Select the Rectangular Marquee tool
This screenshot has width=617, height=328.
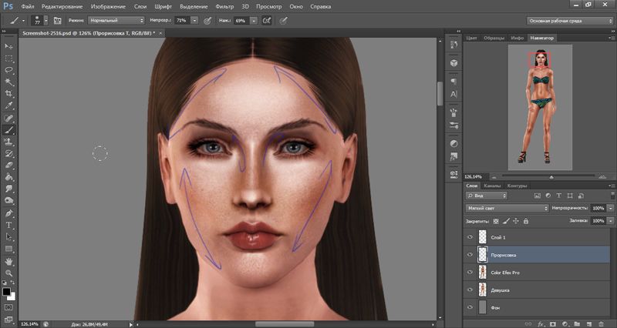coord(8,59)
